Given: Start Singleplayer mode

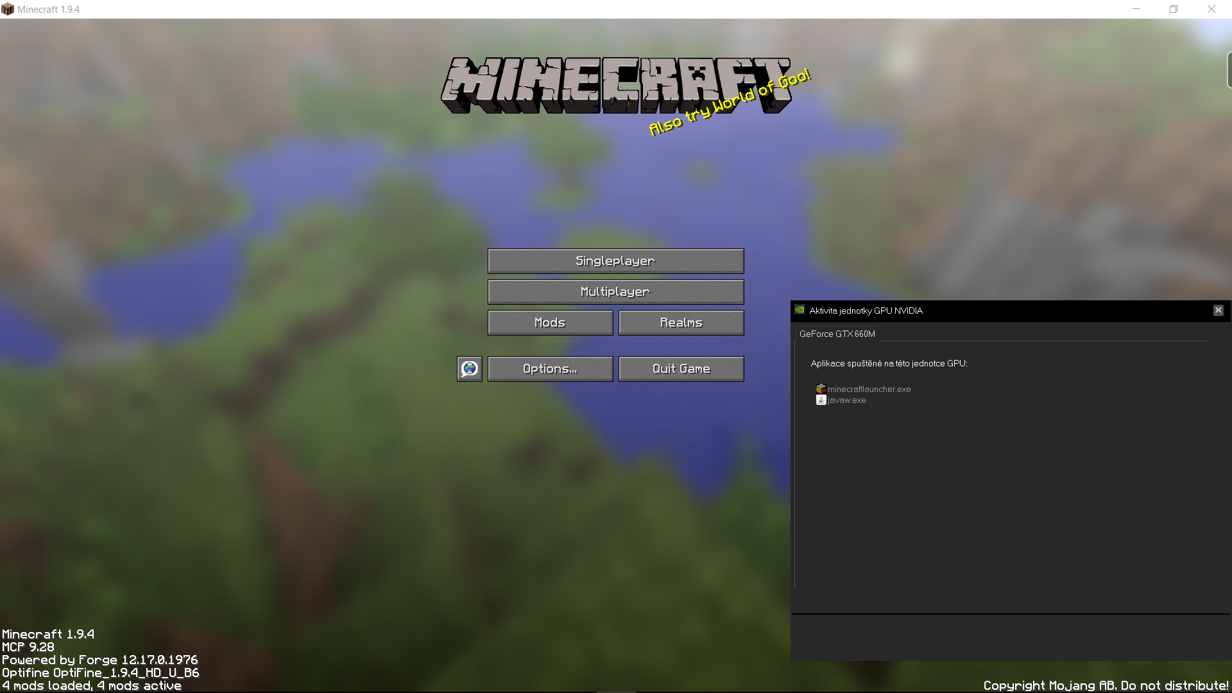Looking at the screenshot, I should point(615,261).
